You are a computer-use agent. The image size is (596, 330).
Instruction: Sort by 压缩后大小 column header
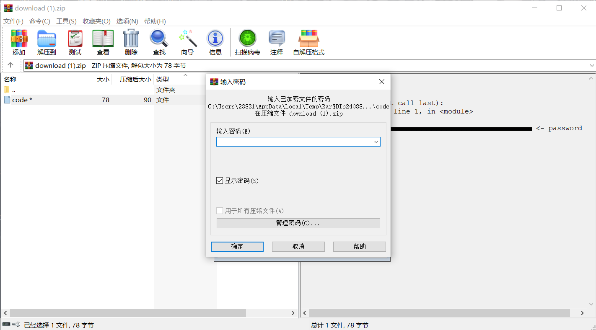(x=133, y=79)
